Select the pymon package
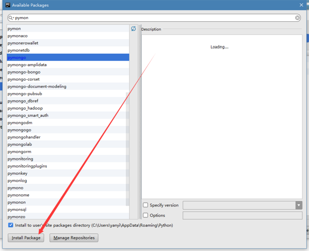Screen dimensions: 309x251 tap(68, 28)
